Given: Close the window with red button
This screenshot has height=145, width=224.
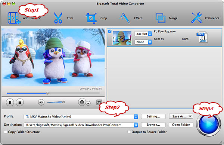Looking at the screenshot, I should coord(4,4).
